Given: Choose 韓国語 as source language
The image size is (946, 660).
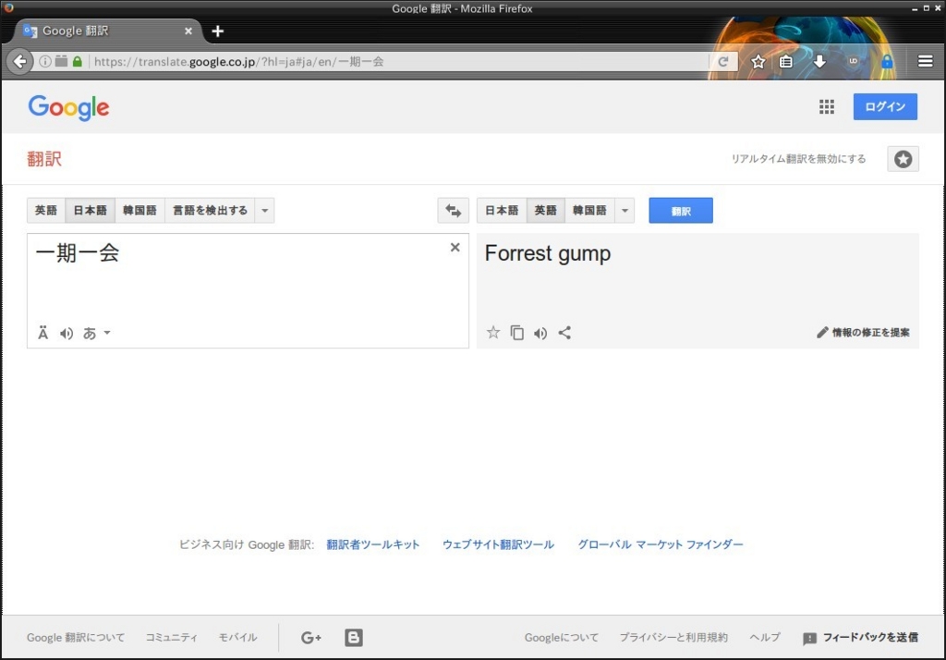Looking at the screenshot, I should [x=139, y=210].
